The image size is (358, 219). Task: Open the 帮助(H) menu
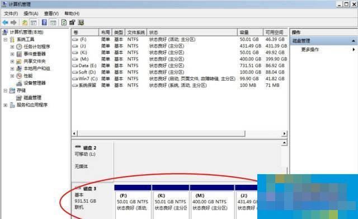(x=72, y=13)
